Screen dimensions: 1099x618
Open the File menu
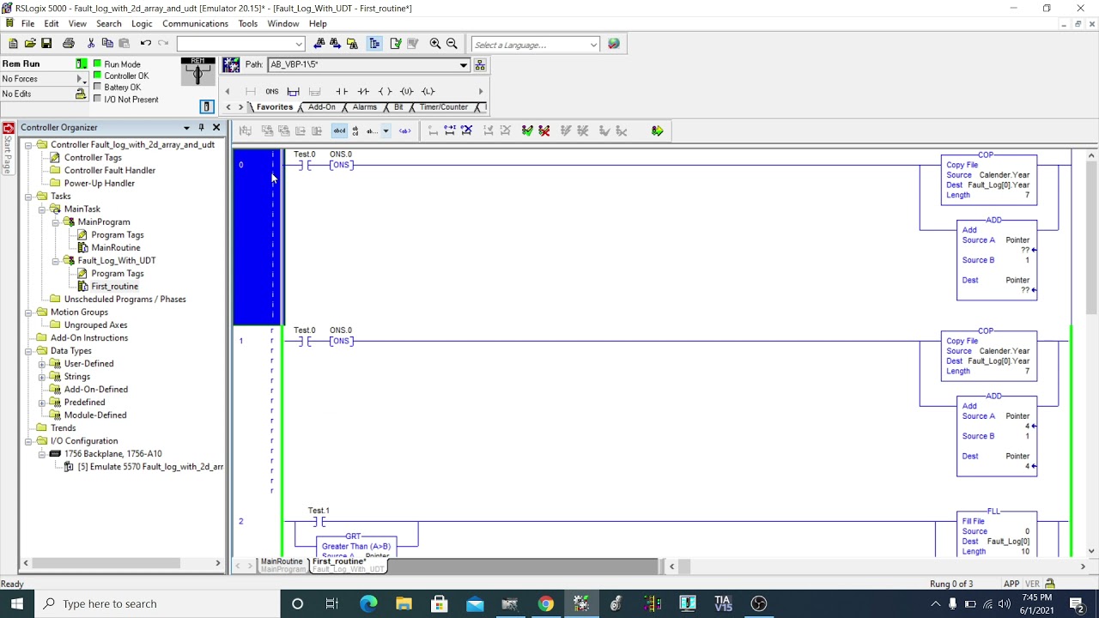coord(27,24)
